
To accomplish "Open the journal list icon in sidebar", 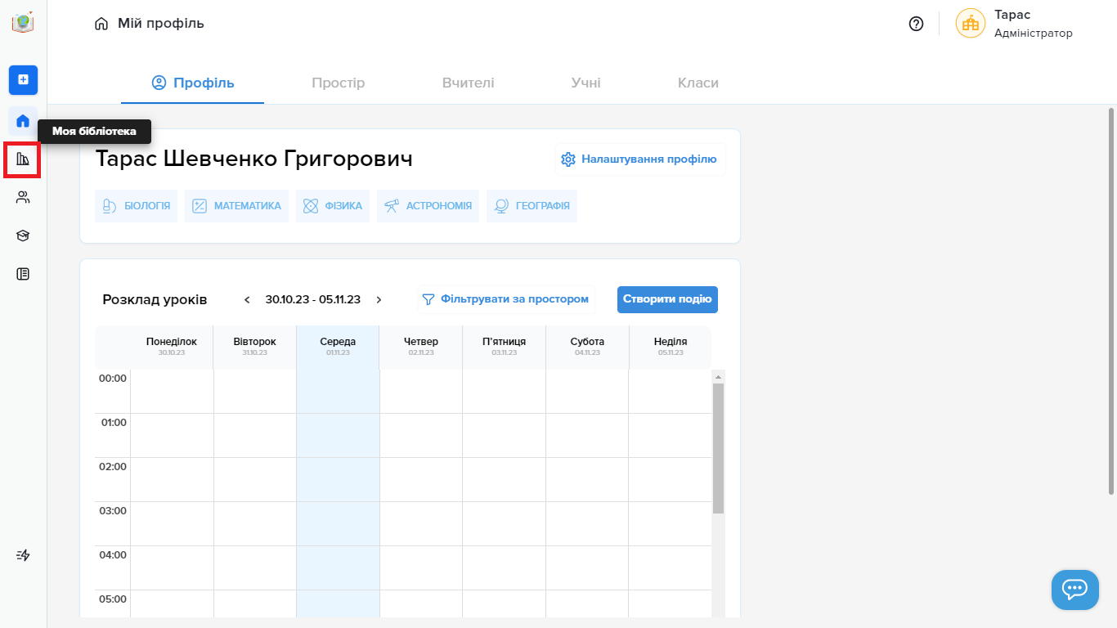I will click(23, 274).
